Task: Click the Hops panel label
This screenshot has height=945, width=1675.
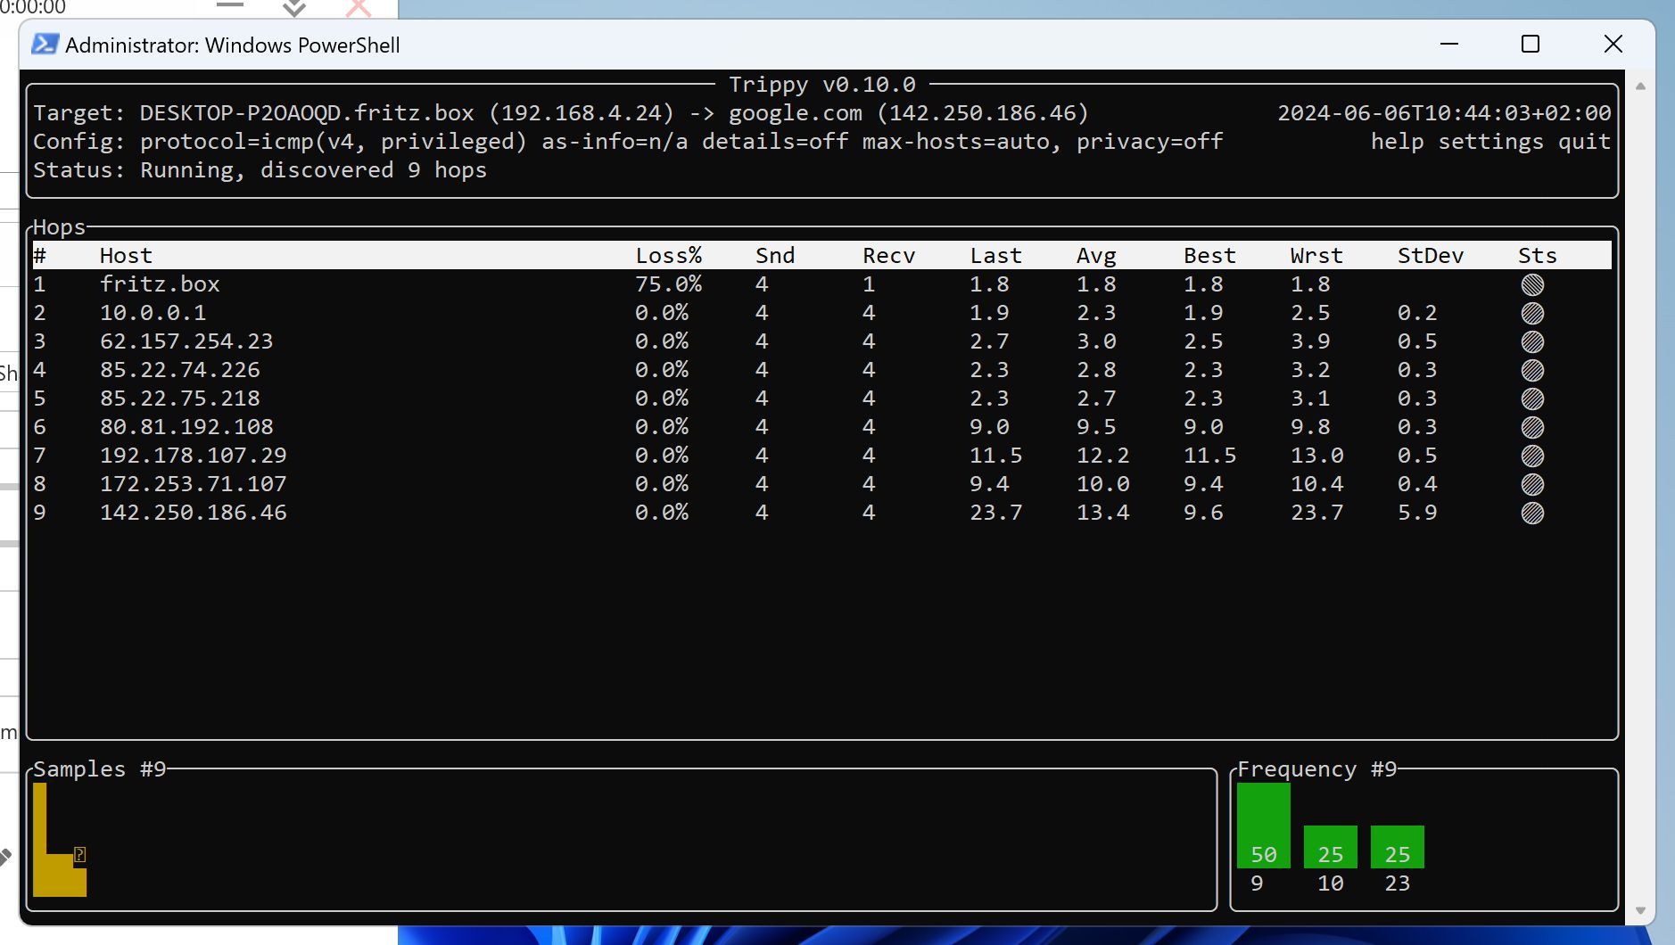Action: pos(59,227)
